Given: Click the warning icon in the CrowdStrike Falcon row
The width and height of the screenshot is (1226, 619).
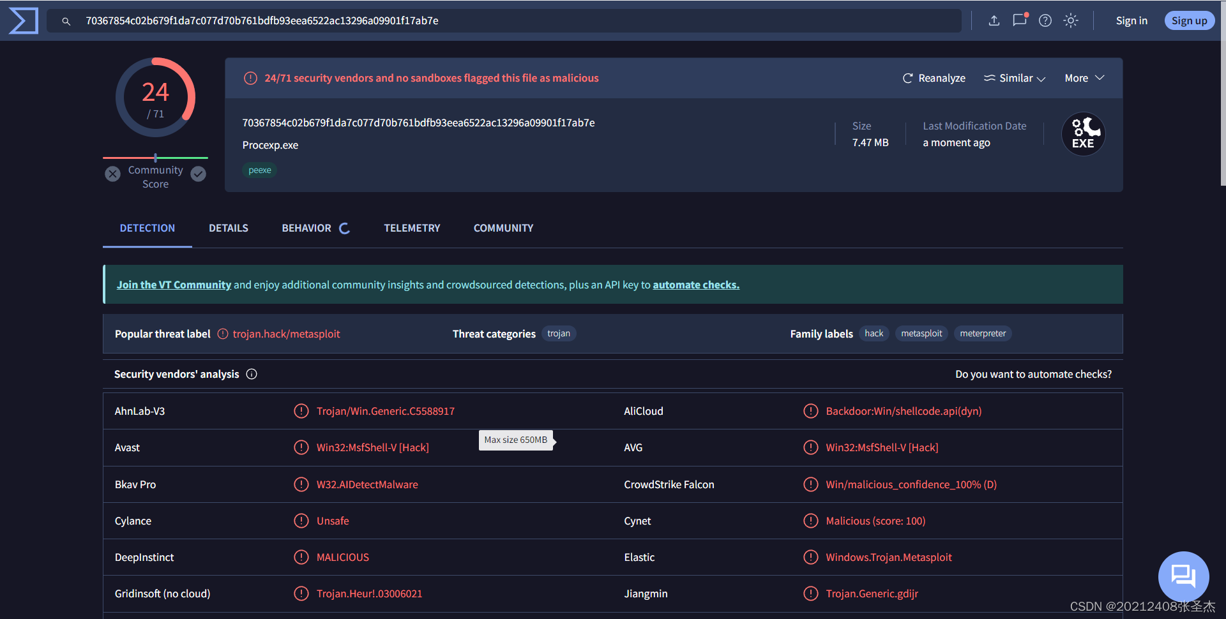Looking at the screenshot, I should point(811,484).
